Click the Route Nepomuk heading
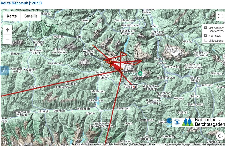 pos(21,3)
